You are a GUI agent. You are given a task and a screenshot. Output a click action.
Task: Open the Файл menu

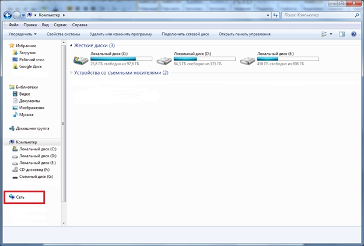point(13,25)
